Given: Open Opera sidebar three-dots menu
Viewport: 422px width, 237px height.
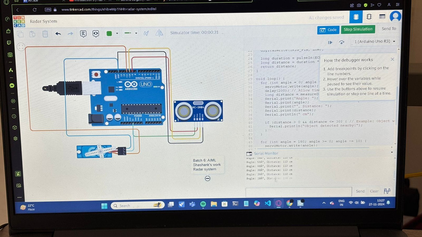Looking at the screenshot, I should click(19, 197).
